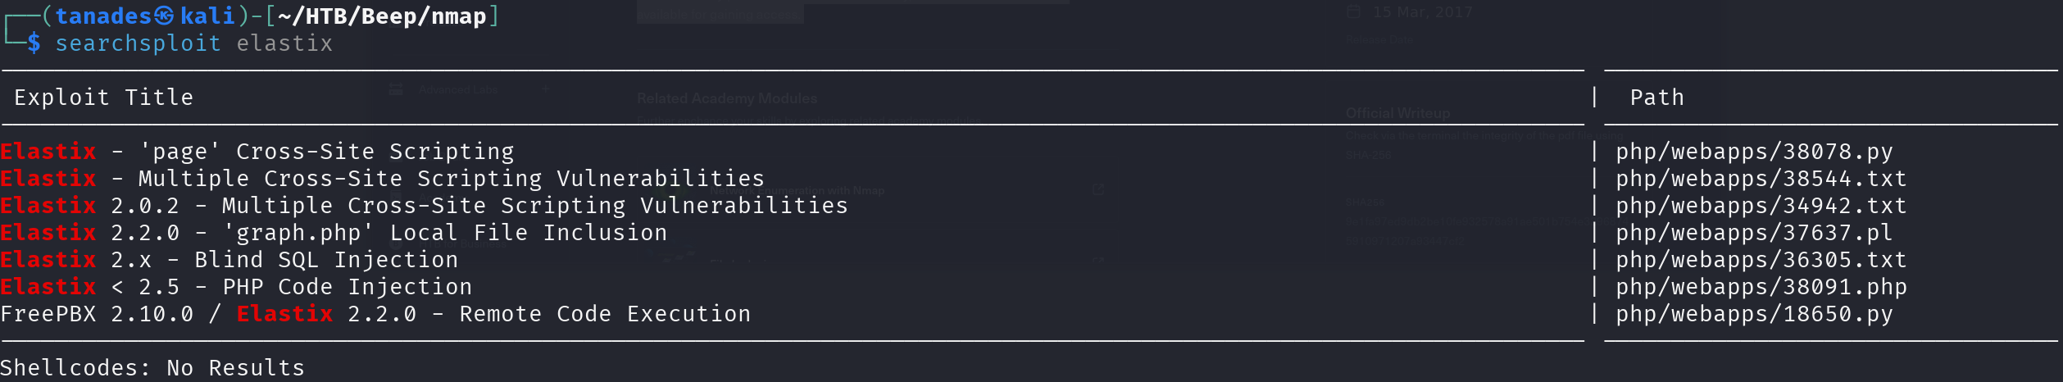Image resolution: width=2063 pixels, height=382 pixels.
Task: Click the Kali skull symbol in prompt
Action: (165, 16)
